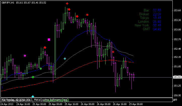Click the Broker time 22:59
The image size is (182, 106).
pyautogui.click(x=157, y=14)
